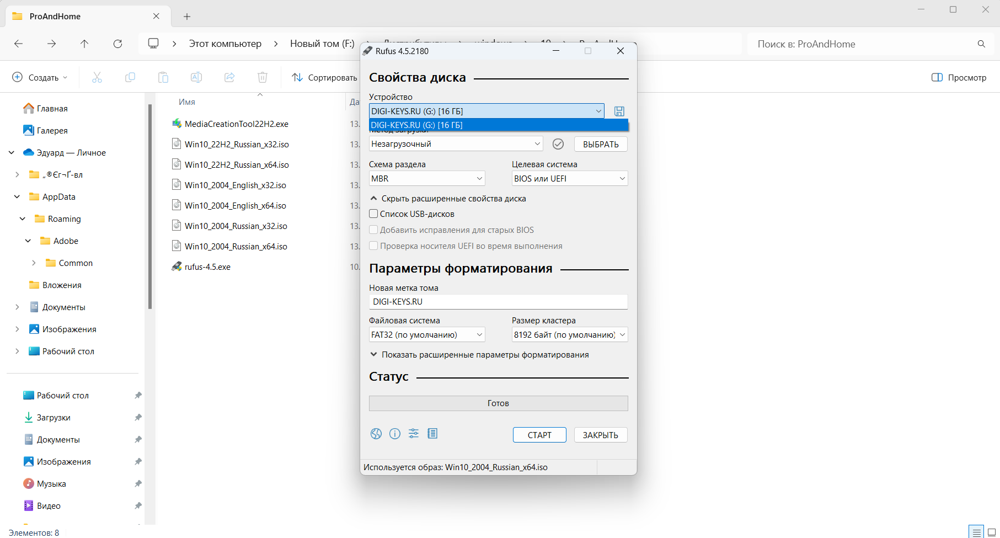Open the target system BIOS/UEFI dropdown
Image resolution: width=1000 pixels, height=538 pixels.
pos(569,179)
